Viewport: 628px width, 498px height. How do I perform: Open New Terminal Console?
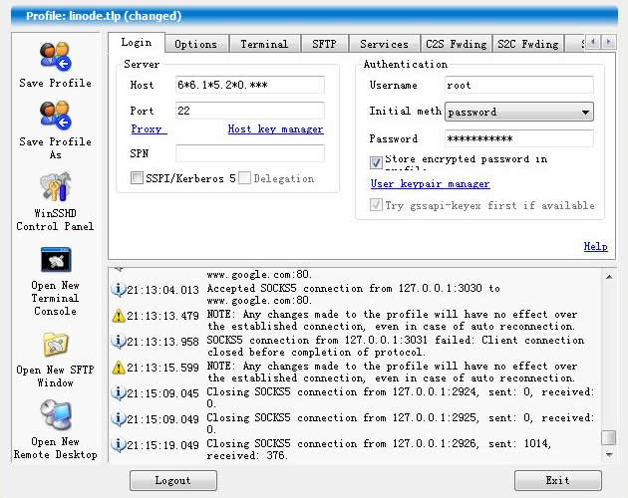click(x=55, y=261)
